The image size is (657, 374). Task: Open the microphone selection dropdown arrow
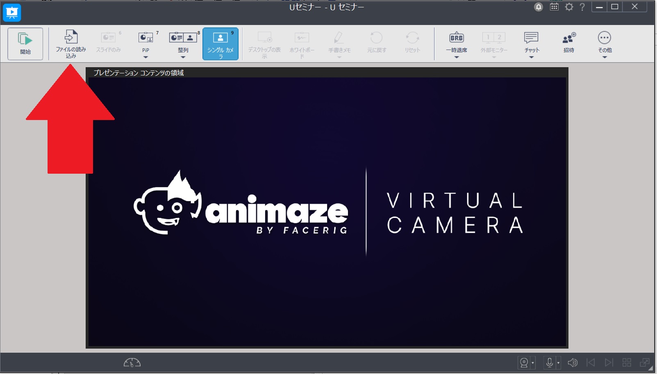(558, 363)
